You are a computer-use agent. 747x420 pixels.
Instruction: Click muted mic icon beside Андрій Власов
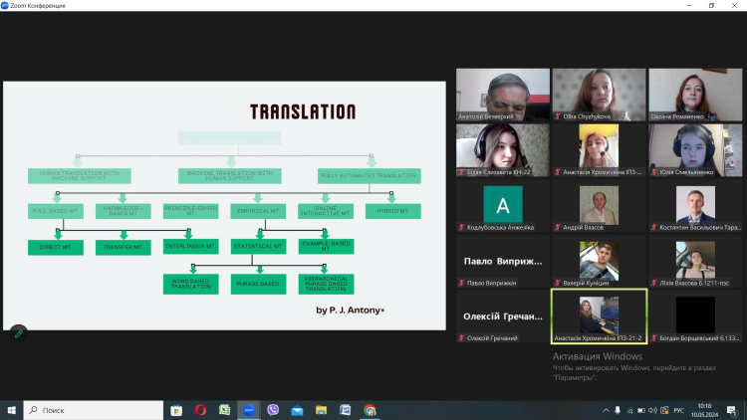[x=558, y=227]
